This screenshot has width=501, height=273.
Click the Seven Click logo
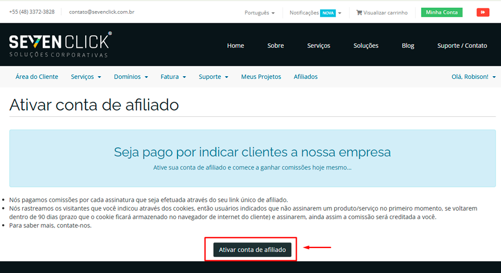click(60, 44)
